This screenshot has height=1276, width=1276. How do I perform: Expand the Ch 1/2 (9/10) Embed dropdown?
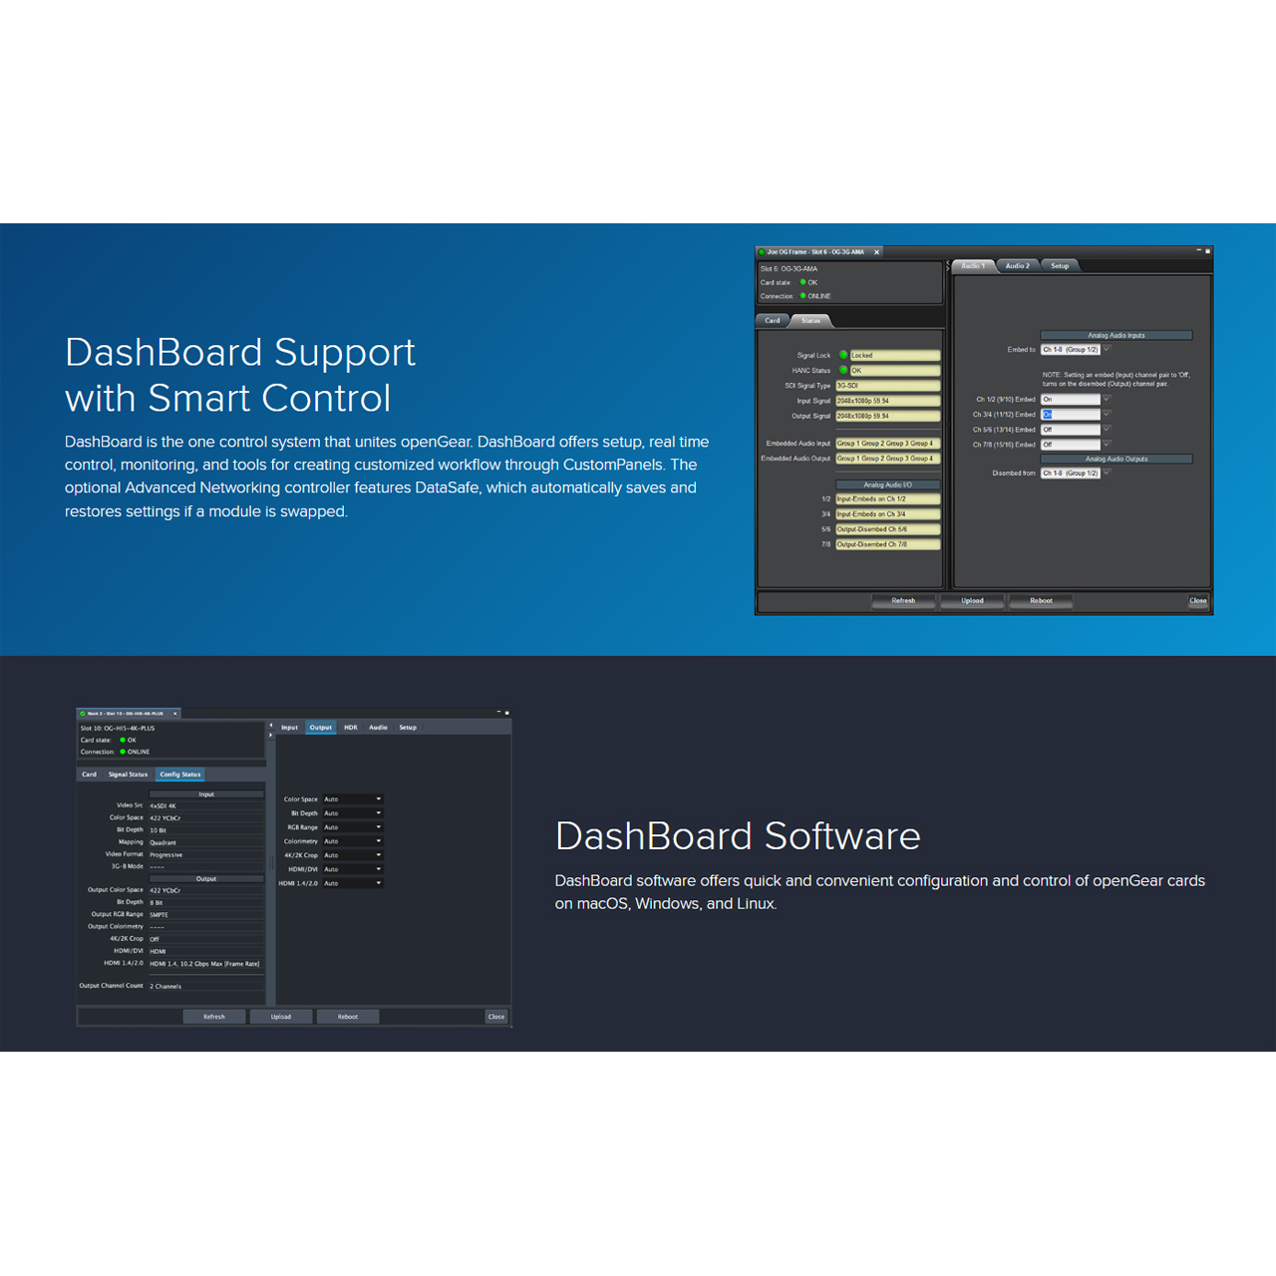(x=1107, y=399)
